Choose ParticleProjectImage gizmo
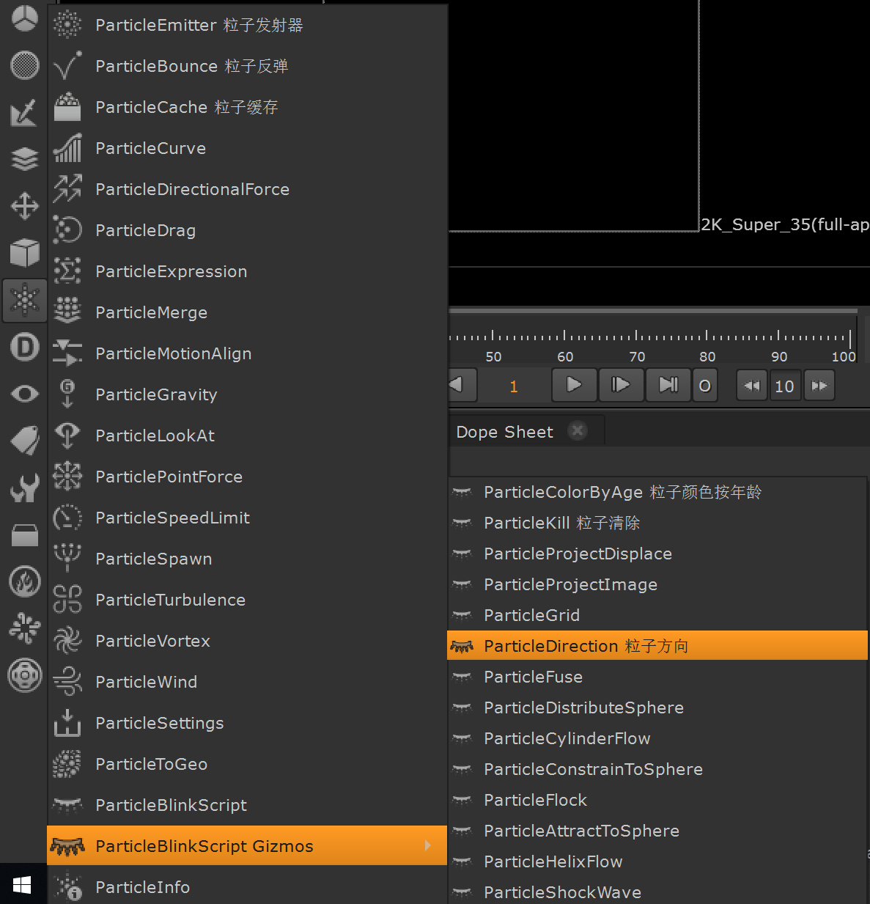This screenshot has width=870, height=904. click(657, 584)
